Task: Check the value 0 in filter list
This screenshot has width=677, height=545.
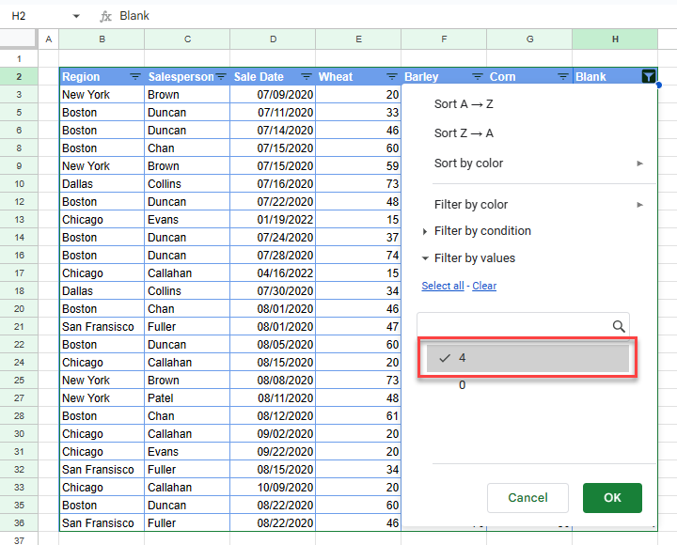Action: pos(462,385)
